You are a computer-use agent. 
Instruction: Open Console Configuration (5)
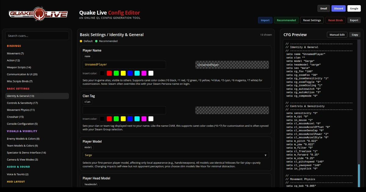37,124
